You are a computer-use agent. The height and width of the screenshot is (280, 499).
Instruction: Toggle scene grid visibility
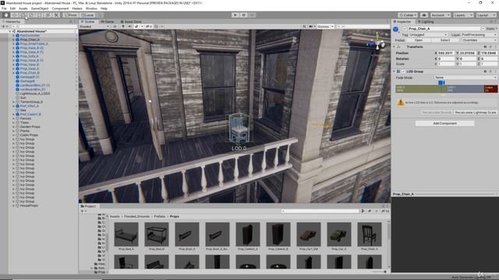click(x=156, y=26)
